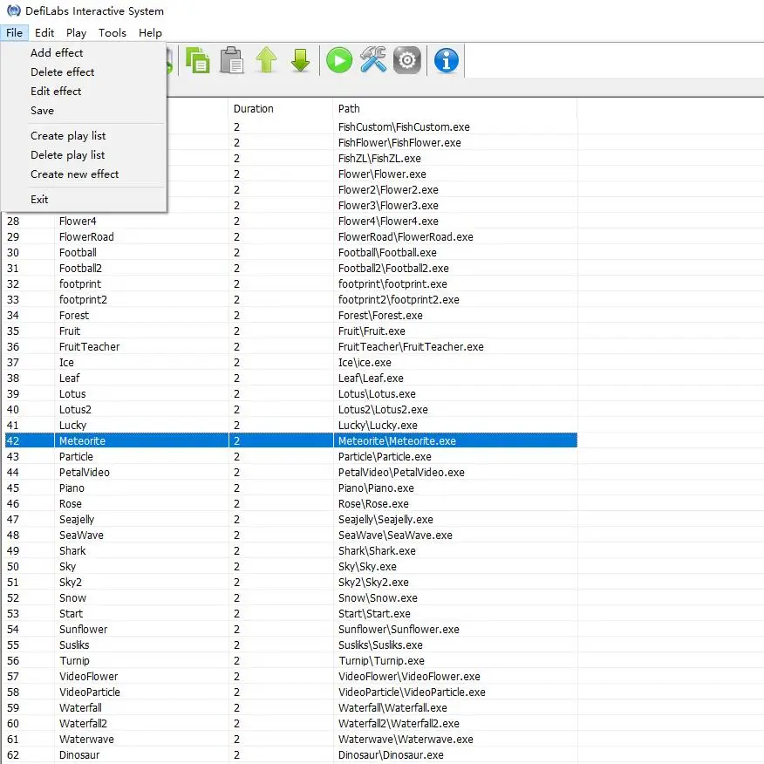The height and width of the screenshot is (764, 764).
Task: Open the Edit menu
Action: coord(44,32)
